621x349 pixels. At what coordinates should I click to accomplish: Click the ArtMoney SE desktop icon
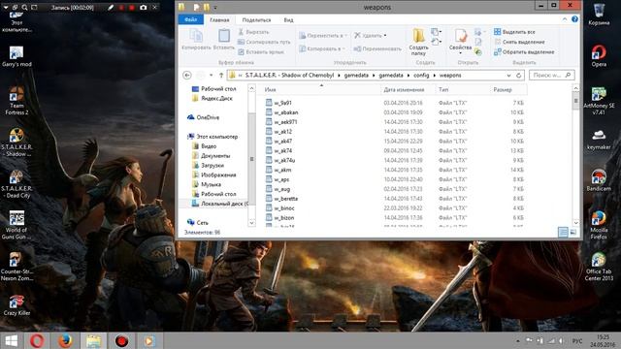coord(599,101)
